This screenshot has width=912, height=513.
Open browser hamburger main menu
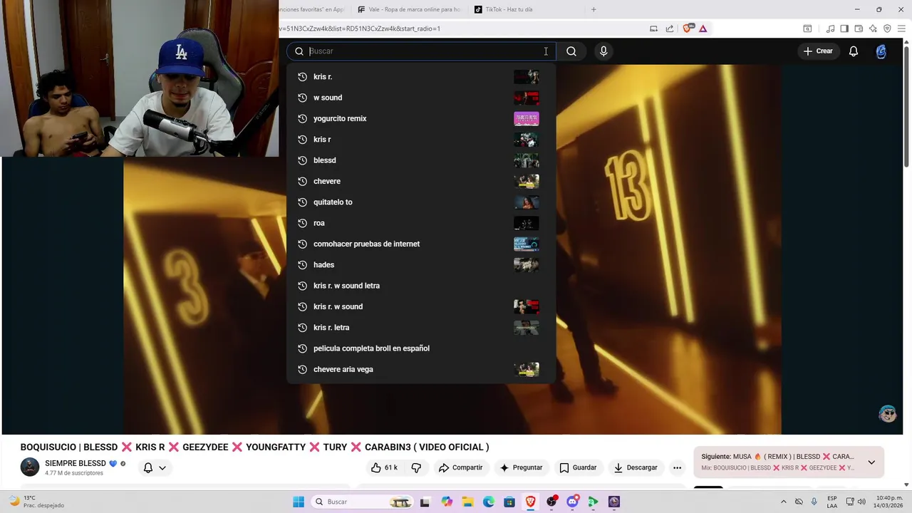[901, 28]
